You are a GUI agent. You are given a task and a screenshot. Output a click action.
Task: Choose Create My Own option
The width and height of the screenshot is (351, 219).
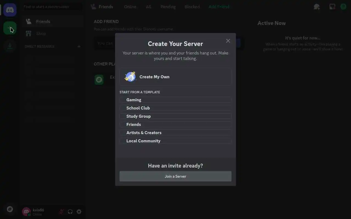(x=175, y=77)
